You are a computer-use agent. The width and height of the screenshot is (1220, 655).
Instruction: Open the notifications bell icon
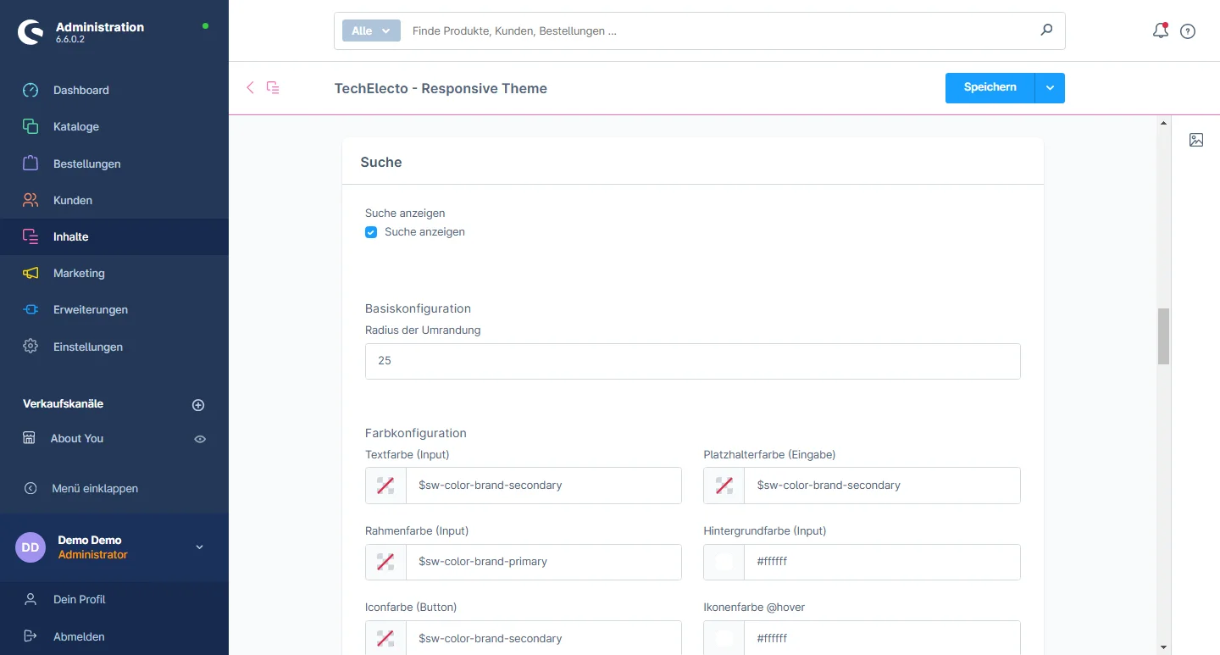coord(1161,31)
